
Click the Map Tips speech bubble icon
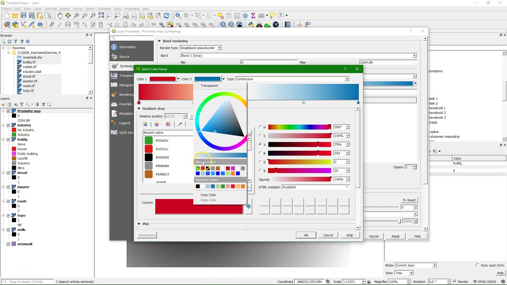[x=272, y=15]
